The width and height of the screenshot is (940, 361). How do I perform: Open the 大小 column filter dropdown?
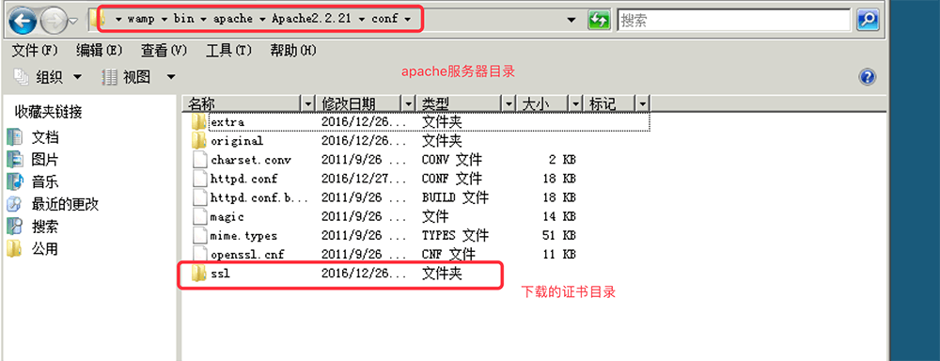(x=577, y=103)
